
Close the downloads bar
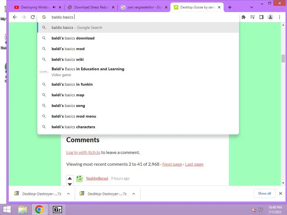click(x=280, y=193)
